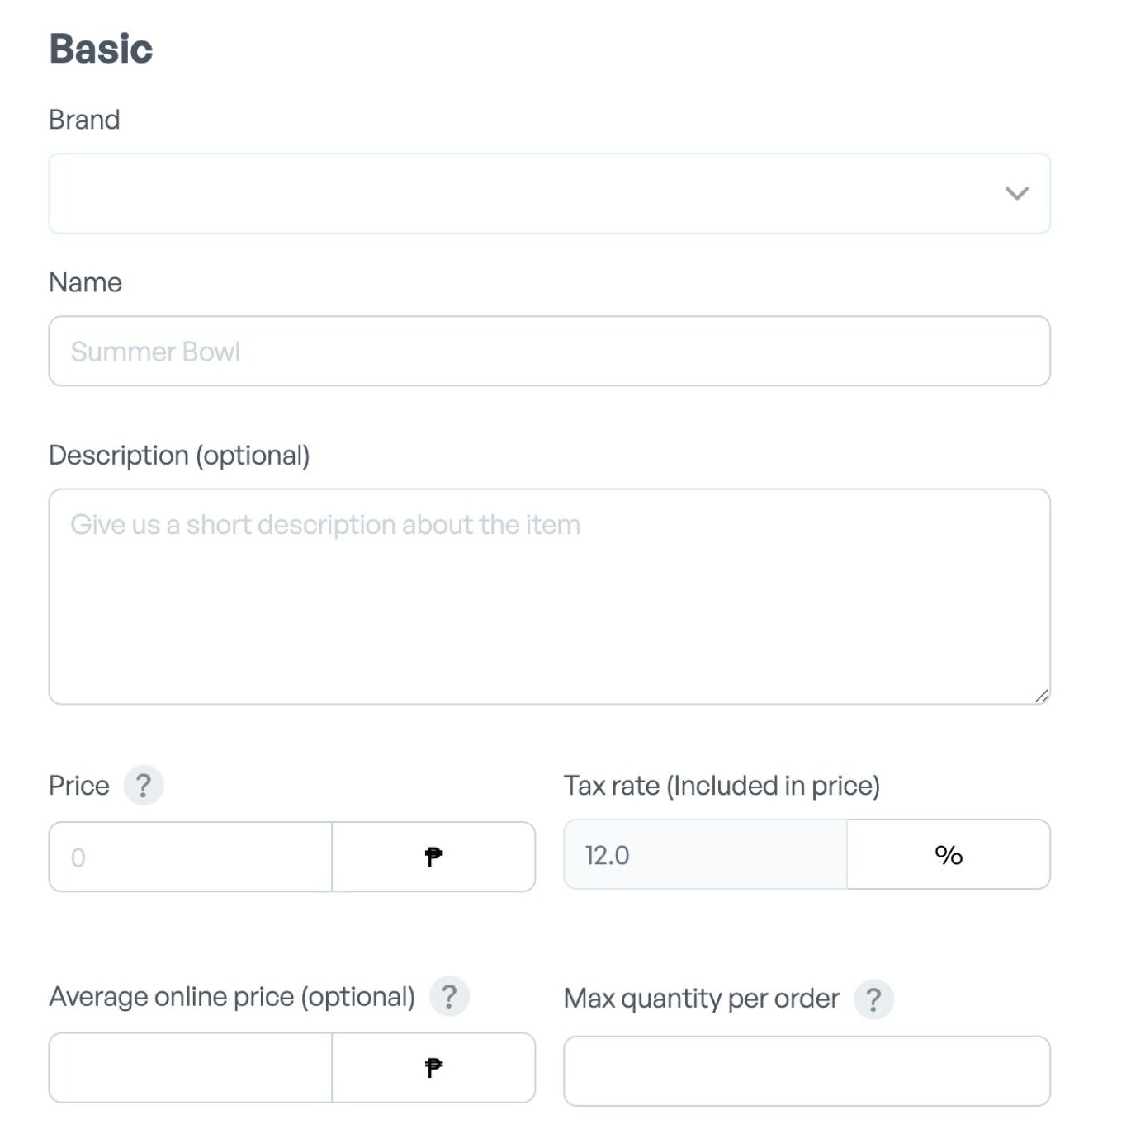Open the Price help question mark icon

click(x=144, y=785)
